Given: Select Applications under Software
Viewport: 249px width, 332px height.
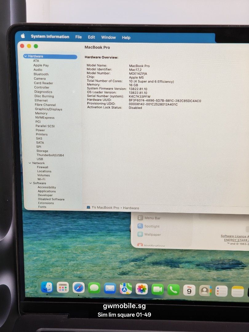Looking at the screenshot, I should 47,191.
